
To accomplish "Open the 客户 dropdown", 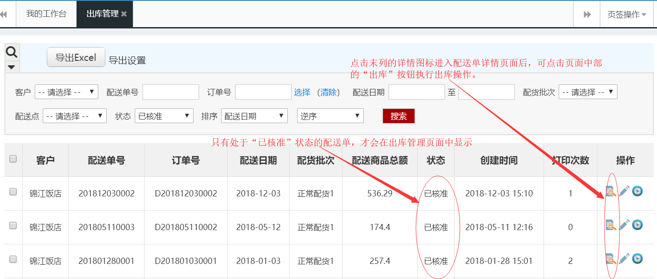I will click(67, 92).
